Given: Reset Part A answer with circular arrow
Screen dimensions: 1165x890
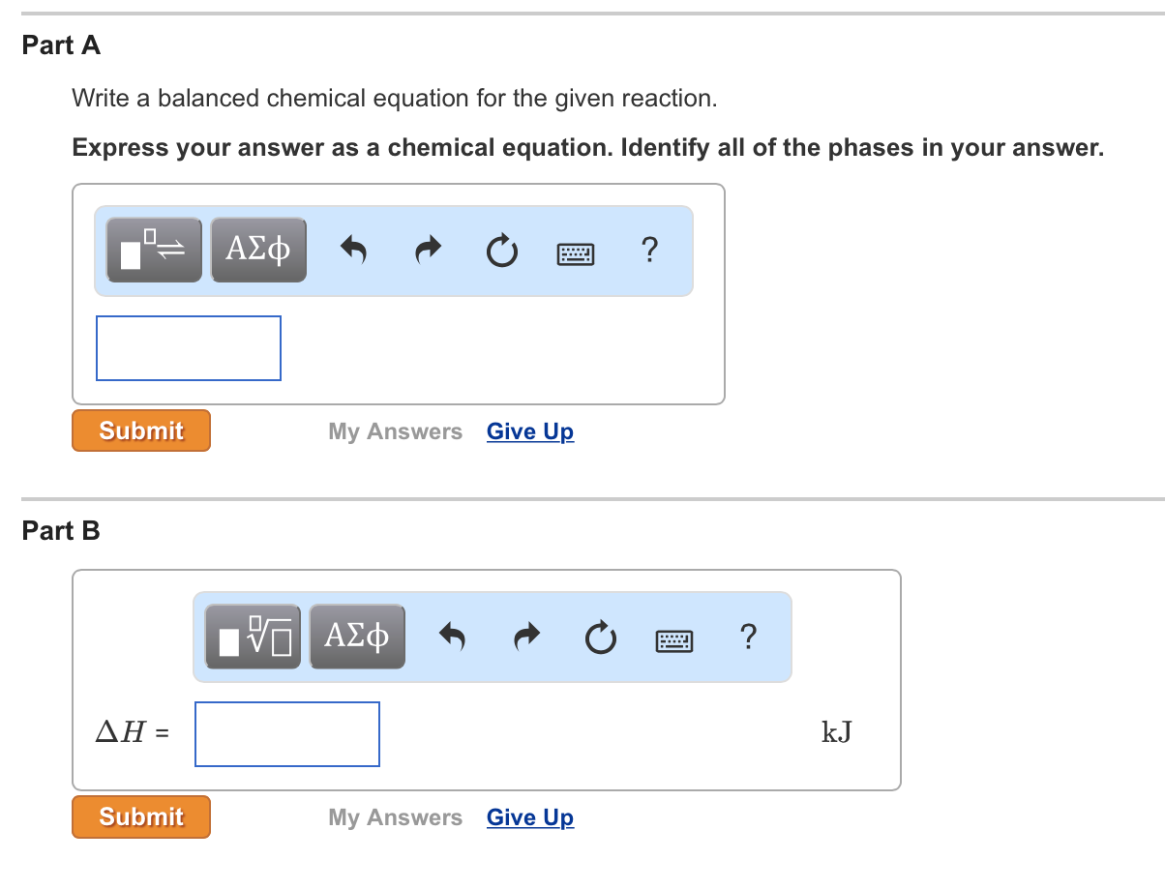Looking at the screenshot, I should 500,252.
